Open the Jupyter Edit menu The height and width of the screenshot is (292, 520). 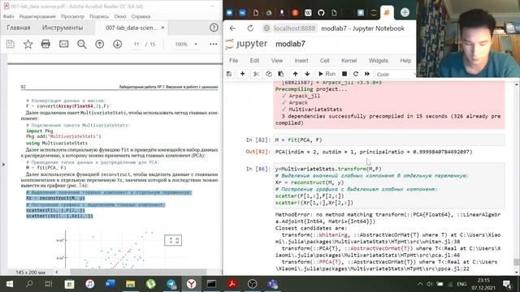point(254,61)
